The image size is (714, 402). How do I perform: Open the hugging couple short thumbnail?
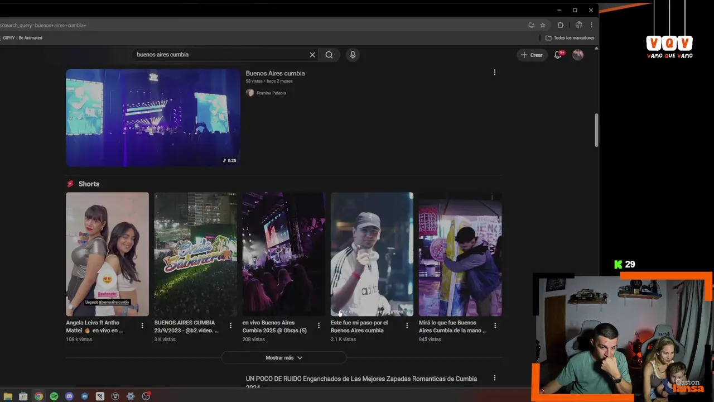[460, 254]
